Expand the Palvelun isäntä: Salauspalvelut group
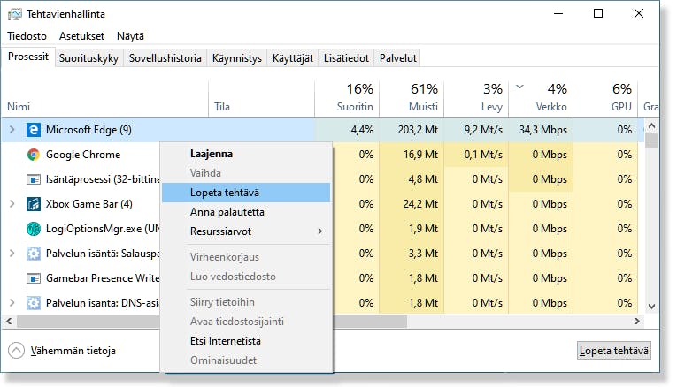 click(x=12, y=254)
